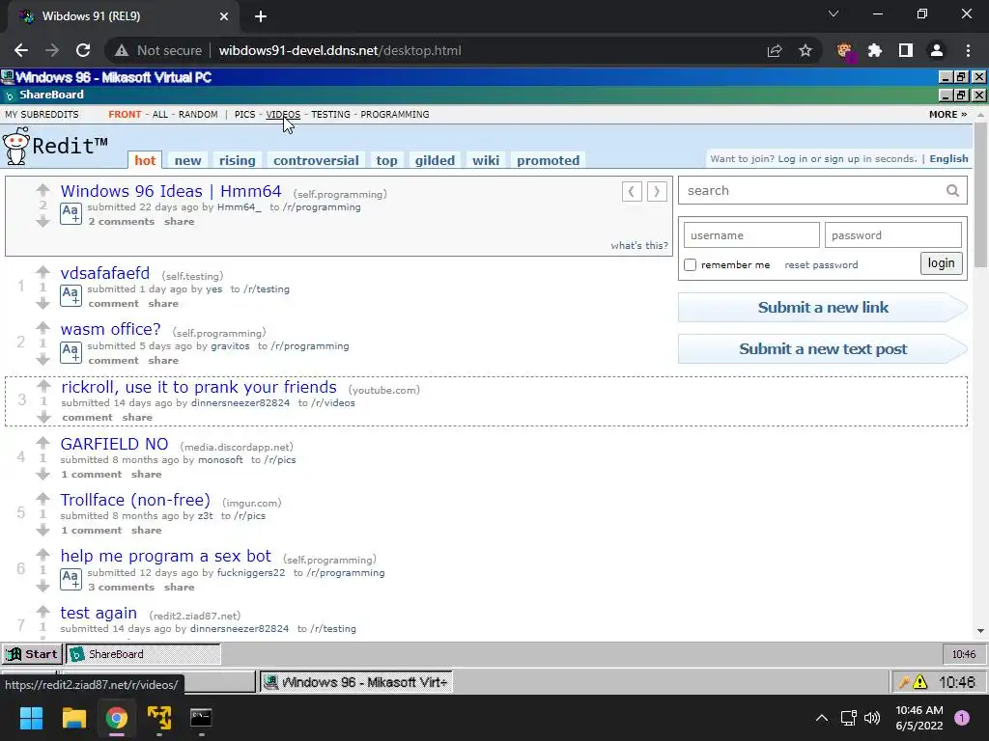Downvote the 'vdsafafaefd' post
Viewport: 989px width, 741px height.
point(42,303)
